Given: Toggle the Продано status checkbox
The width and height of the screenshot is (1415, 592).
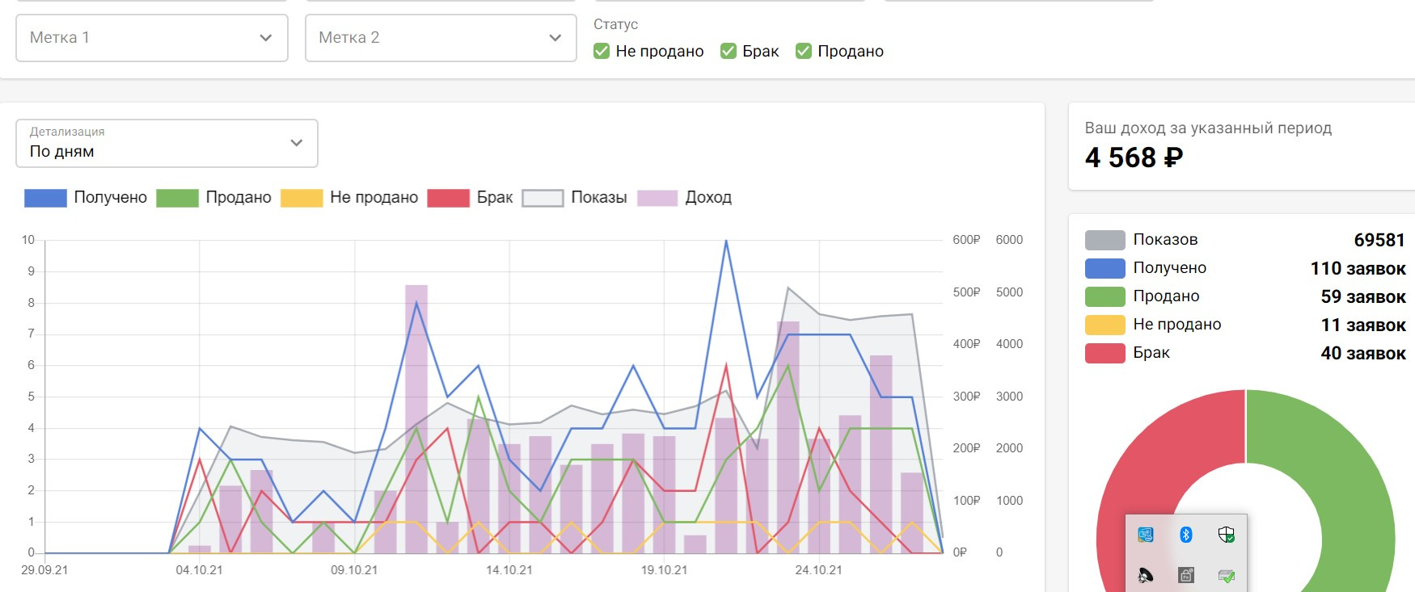Looking at the screenshot, I should [804, 52].
